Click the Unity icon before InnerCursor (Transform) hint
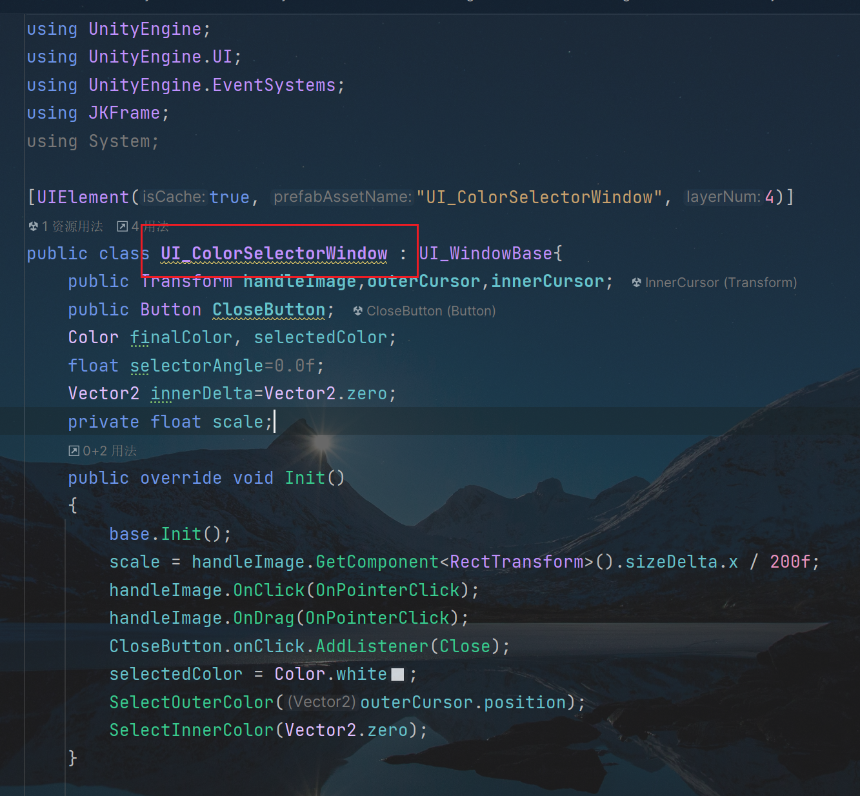Screen dimensions: 860x796 [x=637, y=283]
